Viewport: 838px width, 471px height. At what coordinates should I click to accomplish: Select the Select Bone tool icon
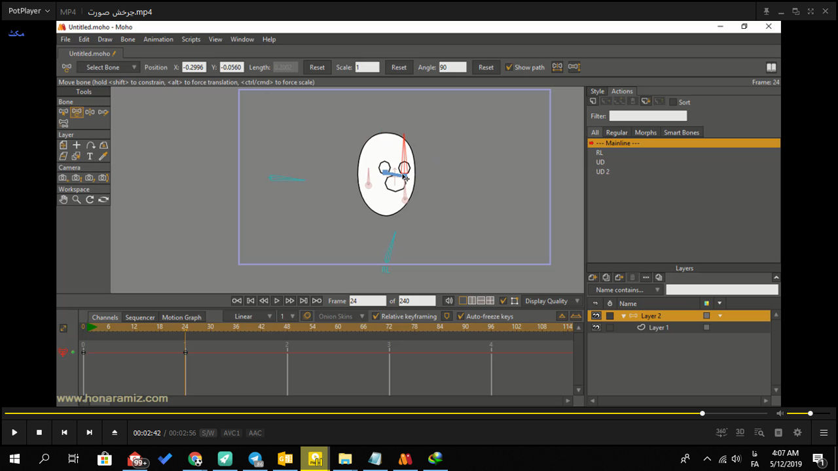coord(64,112)
